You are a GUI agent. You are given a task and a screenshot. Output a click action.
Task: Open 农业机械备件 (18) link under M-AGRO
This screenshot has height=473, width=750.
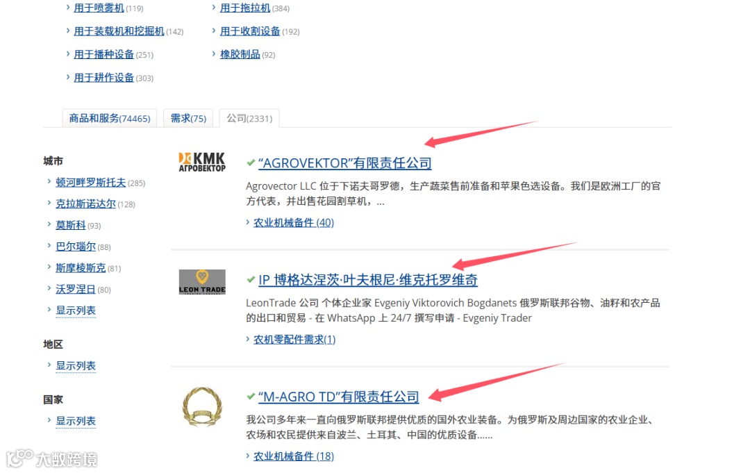[294, 456]
